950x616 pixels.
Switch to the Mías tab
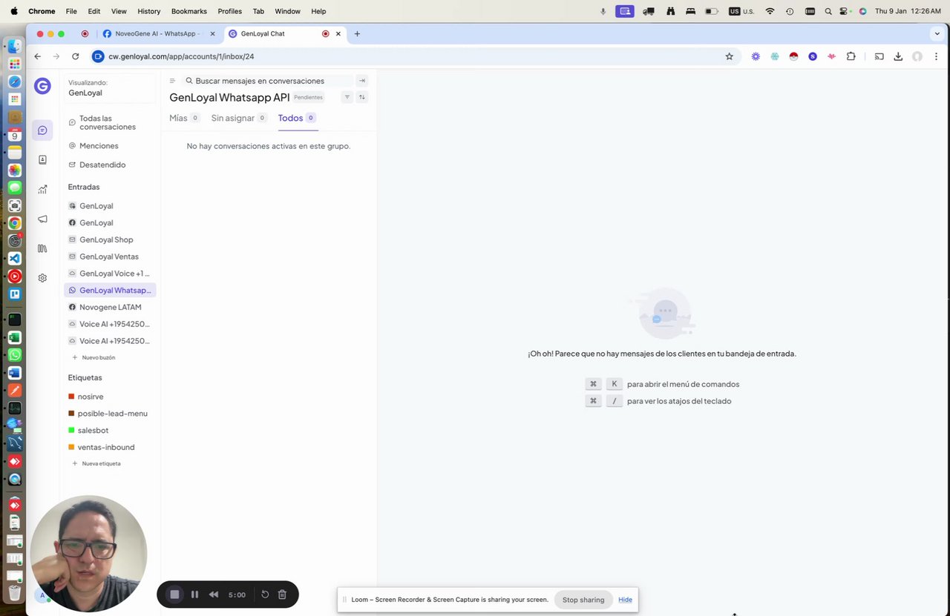185,118
